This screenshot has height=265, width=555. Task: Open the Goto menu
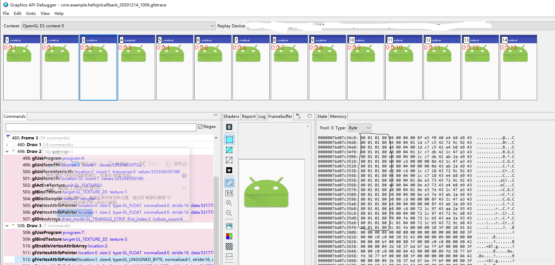[31, 14]
